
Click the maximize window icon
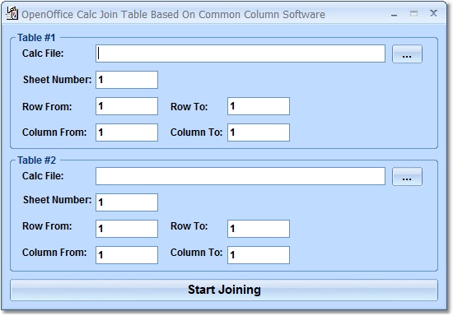point(413,13)
